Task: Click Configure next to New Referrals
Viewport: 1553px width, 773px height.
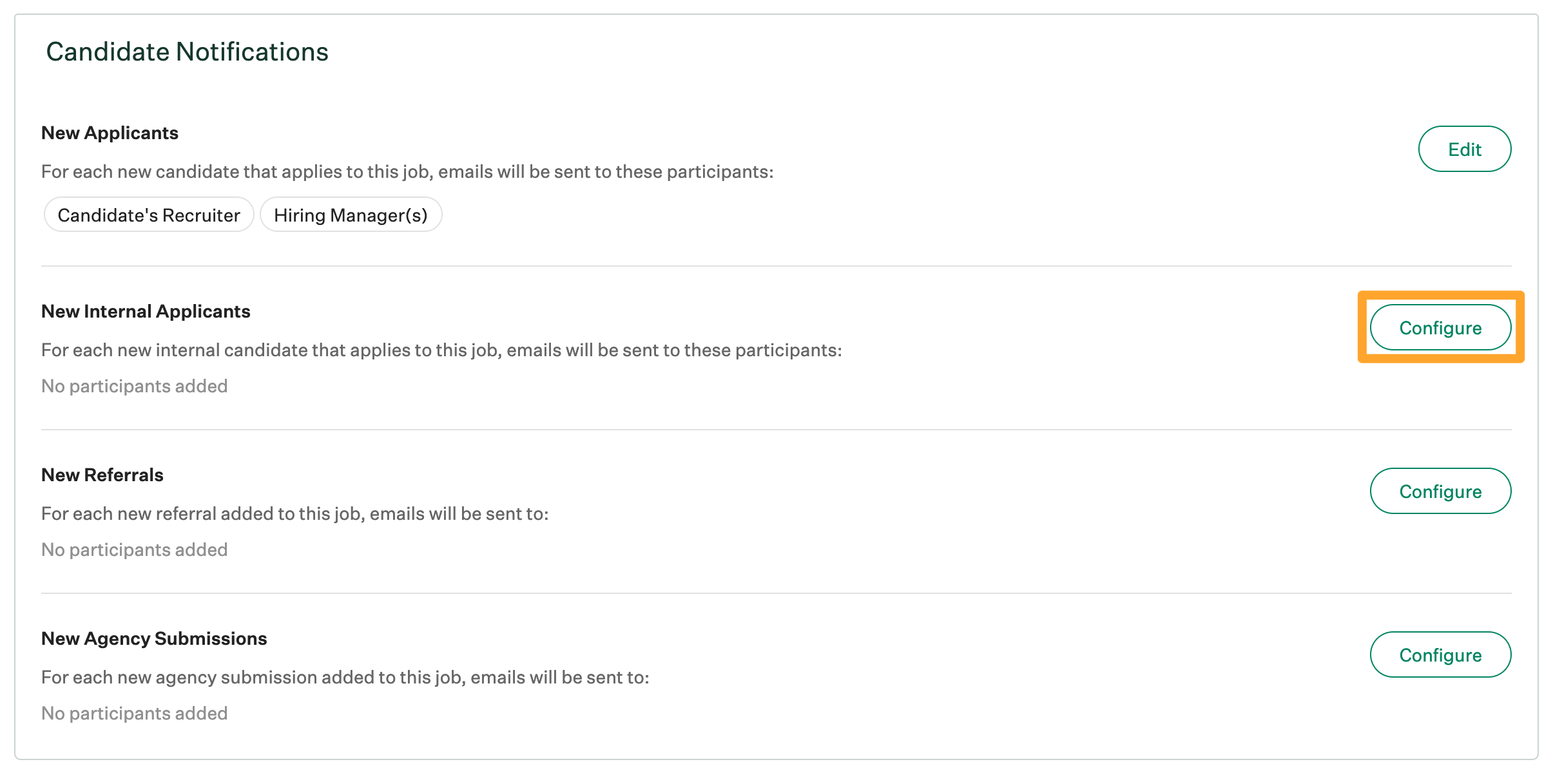Action: click(1441, 491)
